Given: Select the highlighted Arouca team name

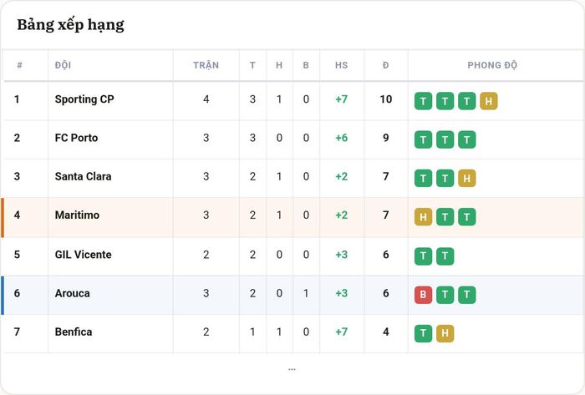Looking at the screenshot, I should pos(73,293).
